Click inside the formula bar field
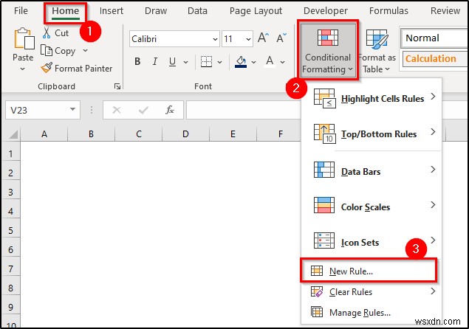469x329 pixels. point(243,110)
